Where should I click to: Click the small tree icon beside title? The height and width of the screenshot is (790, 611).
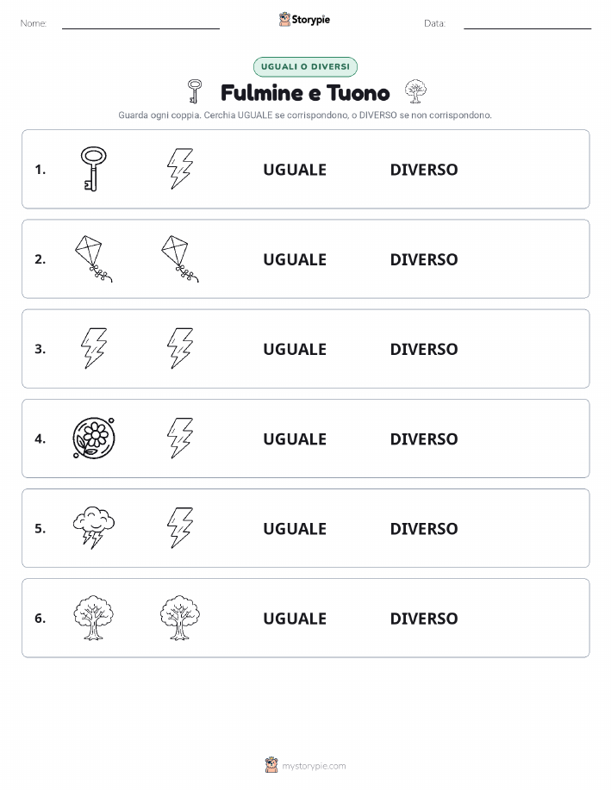[x=415, y=91]
